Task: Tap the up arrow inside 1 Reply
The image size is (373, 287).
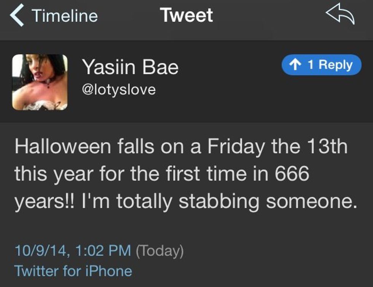Action: [x=294, y=65]
